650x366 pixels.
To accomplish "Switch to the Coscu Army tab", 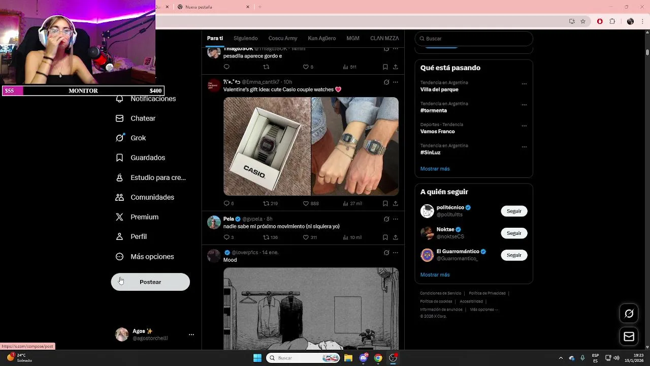I will [x=283, y=38].
